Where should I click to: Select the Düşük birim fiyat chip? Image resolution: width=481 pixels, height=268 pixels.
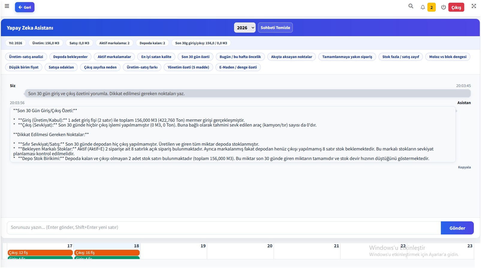click(x=24, y=67)
